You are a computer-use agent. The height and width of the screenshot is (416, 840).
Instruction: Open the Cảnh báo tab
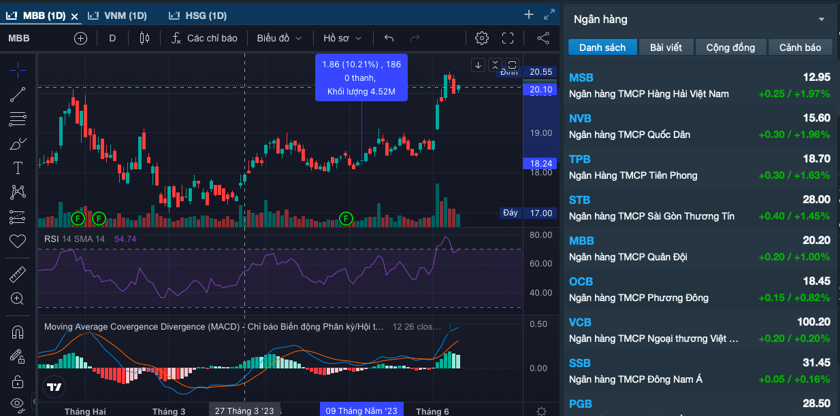(801, 47)
